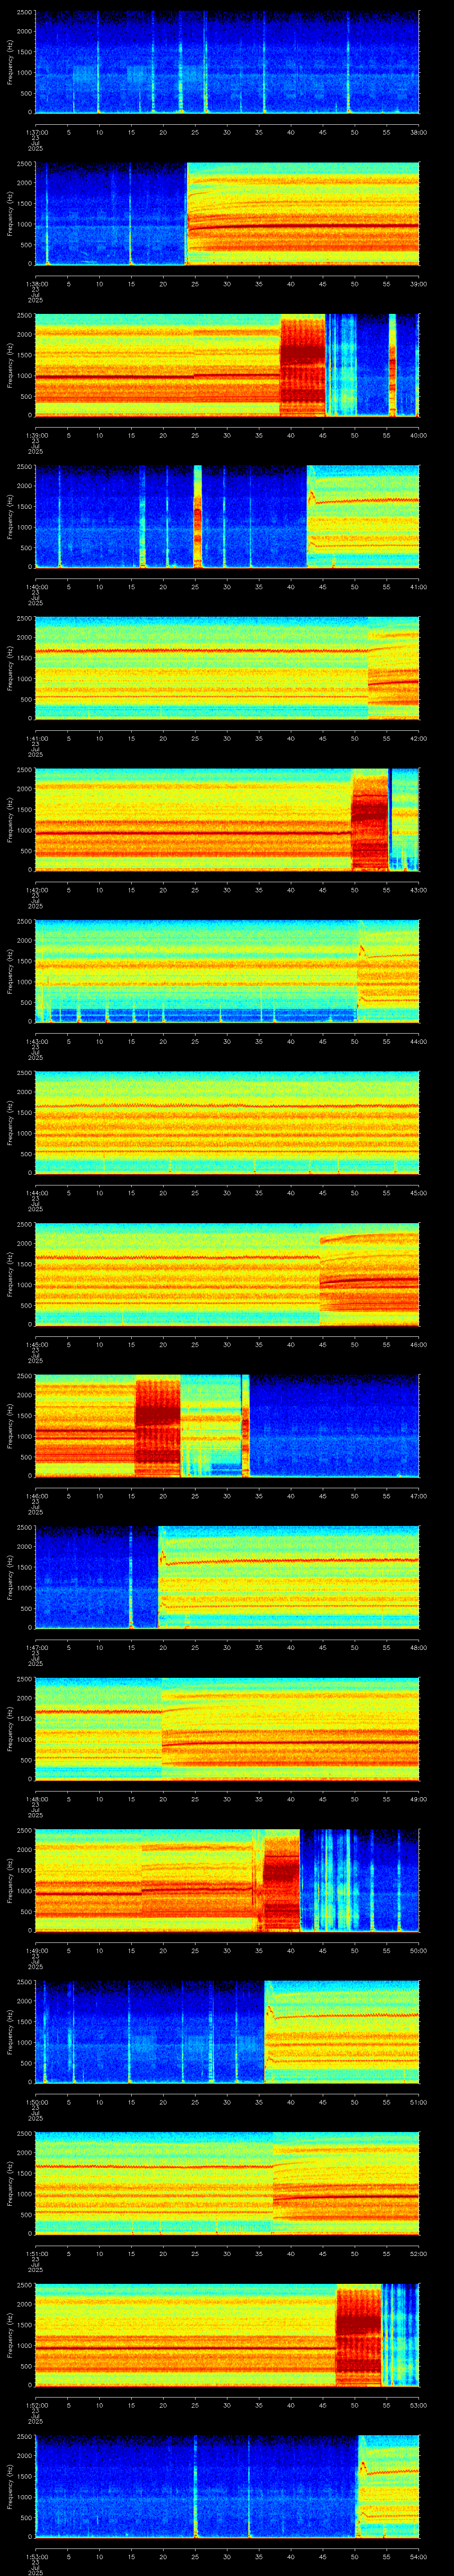Click the 1:37:00 start time label

click(x=37, y=132)
